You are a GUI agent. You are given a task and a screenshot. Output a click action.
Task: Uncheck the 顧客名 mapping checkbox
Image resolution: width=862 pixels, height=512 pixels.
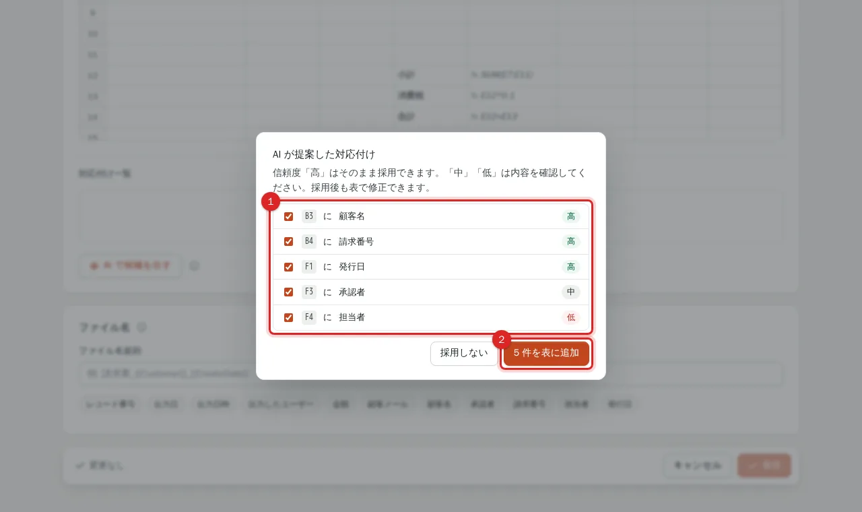click(x=288, y=216)
